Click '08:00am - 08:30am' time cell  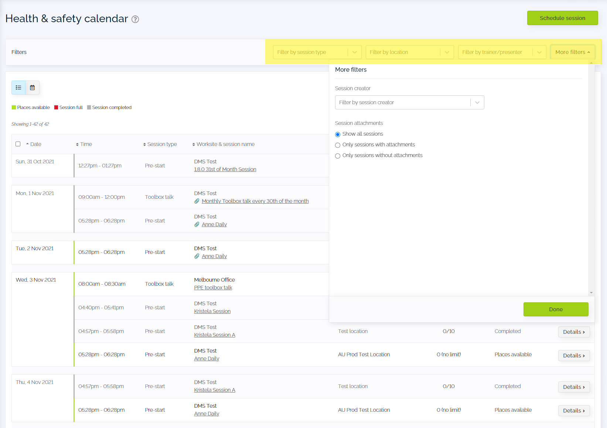pos(102,284)
